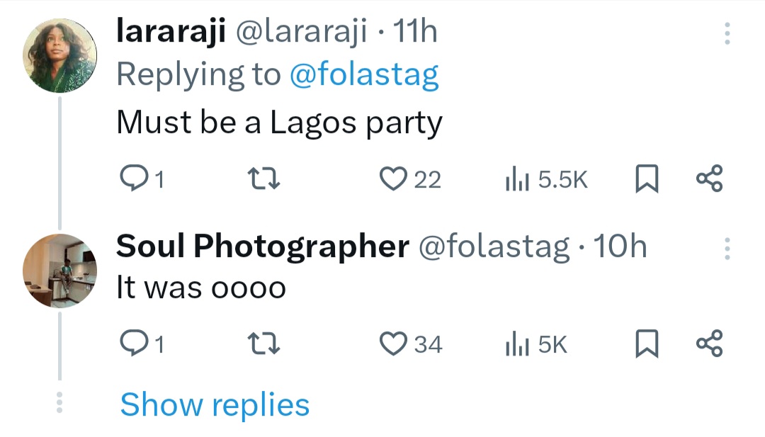The width and height of the screenshot is (765, 437).
Task: Share lararaji's tweet
Action: 710,178
